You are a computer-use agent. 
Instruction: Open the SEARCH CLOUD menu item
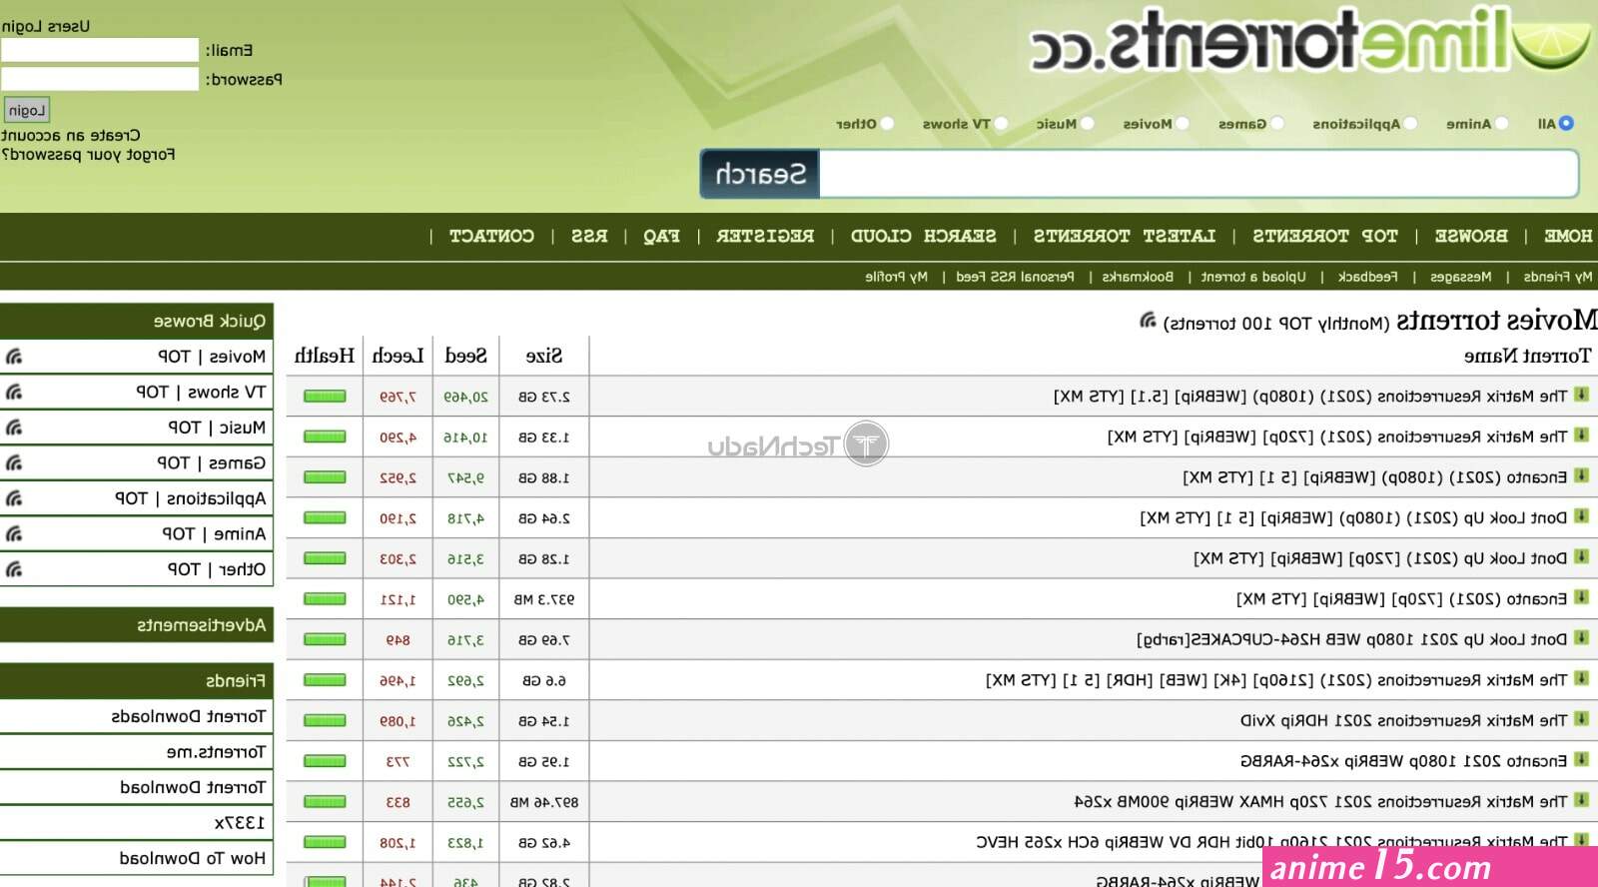(x=924, y=236)
